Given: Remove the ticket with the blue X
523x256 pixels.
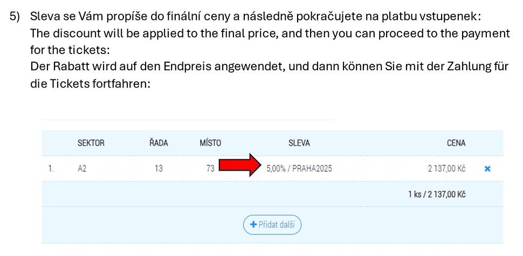Looking at the screenshot, I should coord(487,169).
